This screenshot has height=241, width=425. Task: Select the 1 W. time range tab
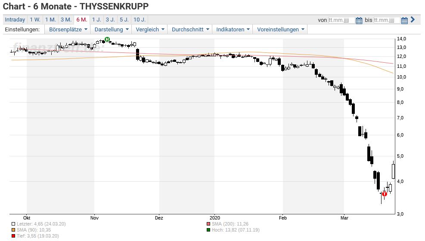pyautogui.click(x=35, y=20)
